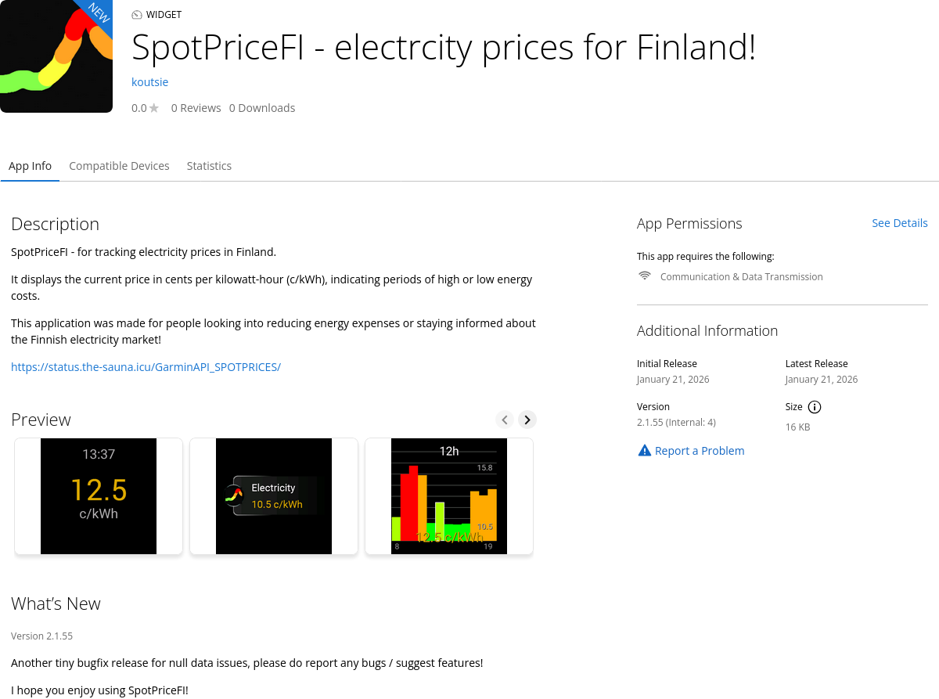This screenshot has width=939, height=699.
Task: Switch to the Compatible Devices tab
Action: [119, 166]
